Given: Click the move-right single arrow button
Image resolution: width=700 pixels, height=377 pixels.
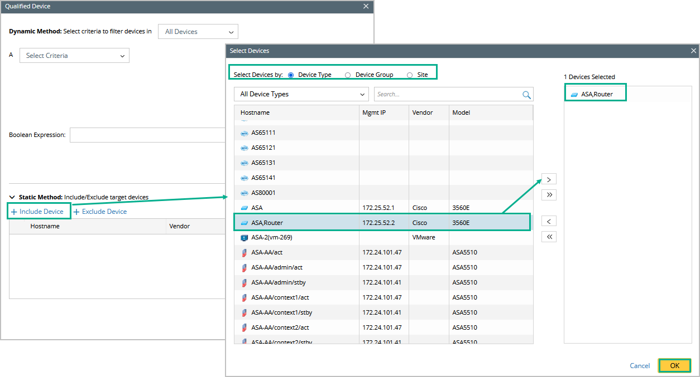Looking at the screenshot, I should (x=549, y=180).
